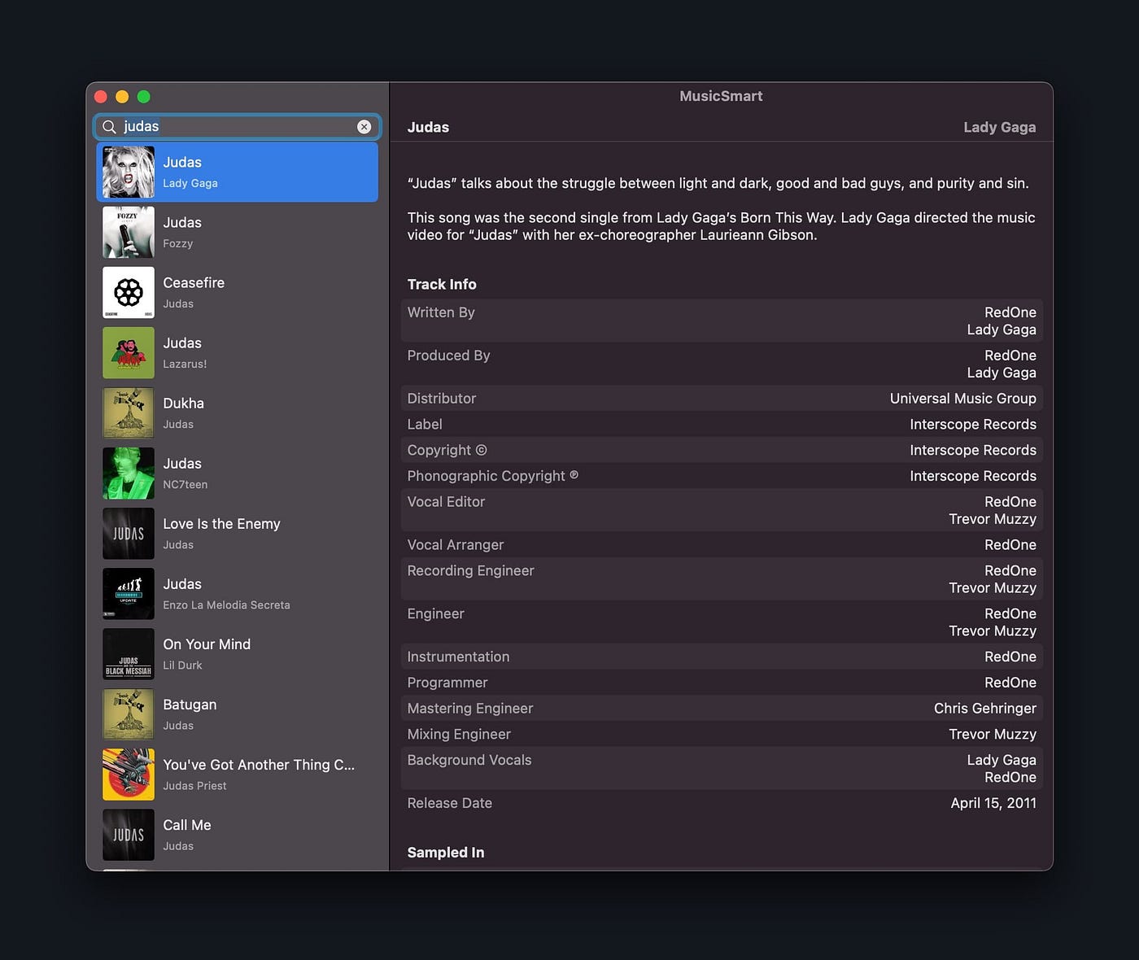The width and height of the screenshot is (1139, 960).
Task: Click the search magnifier icon
Action: (109, 127)
